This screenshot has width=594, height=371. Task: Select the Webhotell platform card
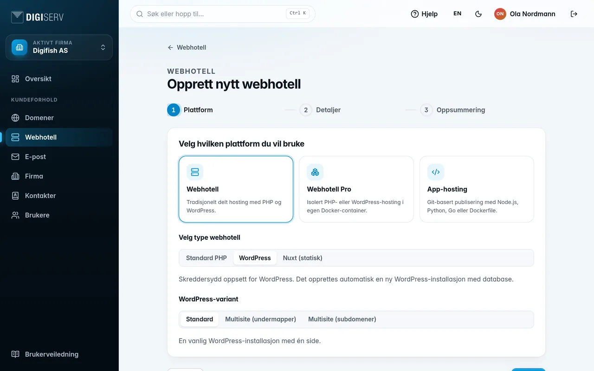(236, 189)
